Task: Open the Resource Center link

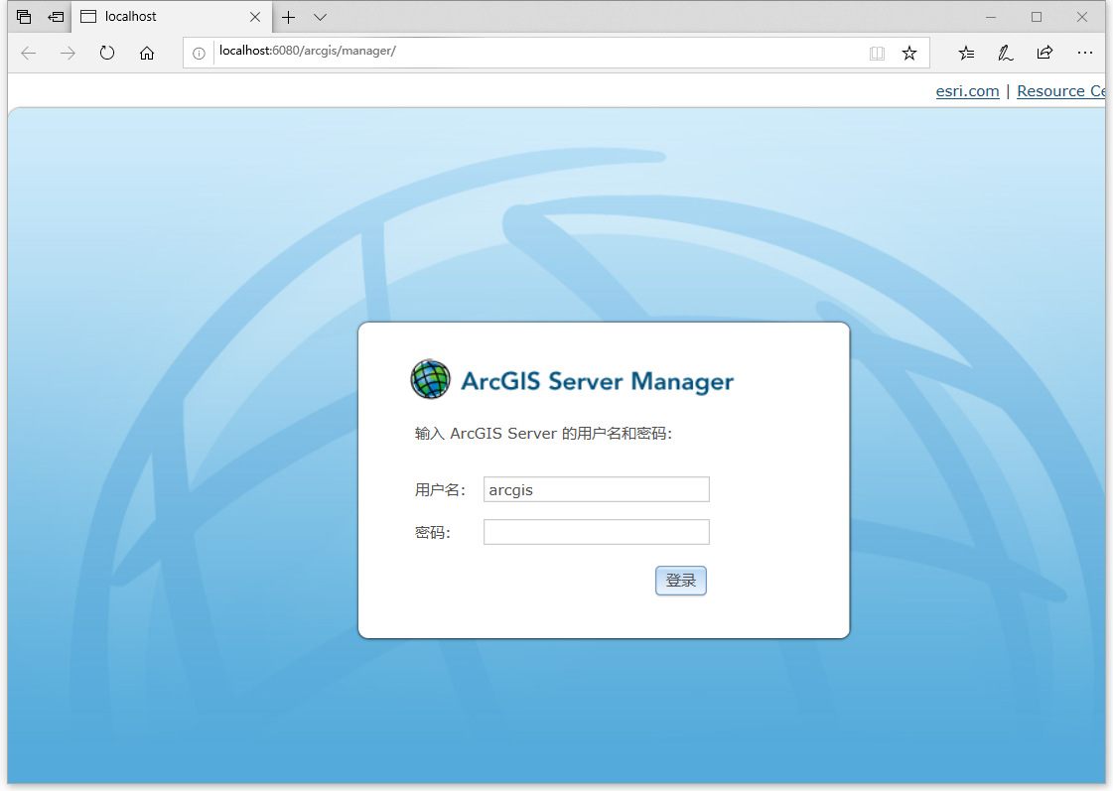Action: 1061,91
